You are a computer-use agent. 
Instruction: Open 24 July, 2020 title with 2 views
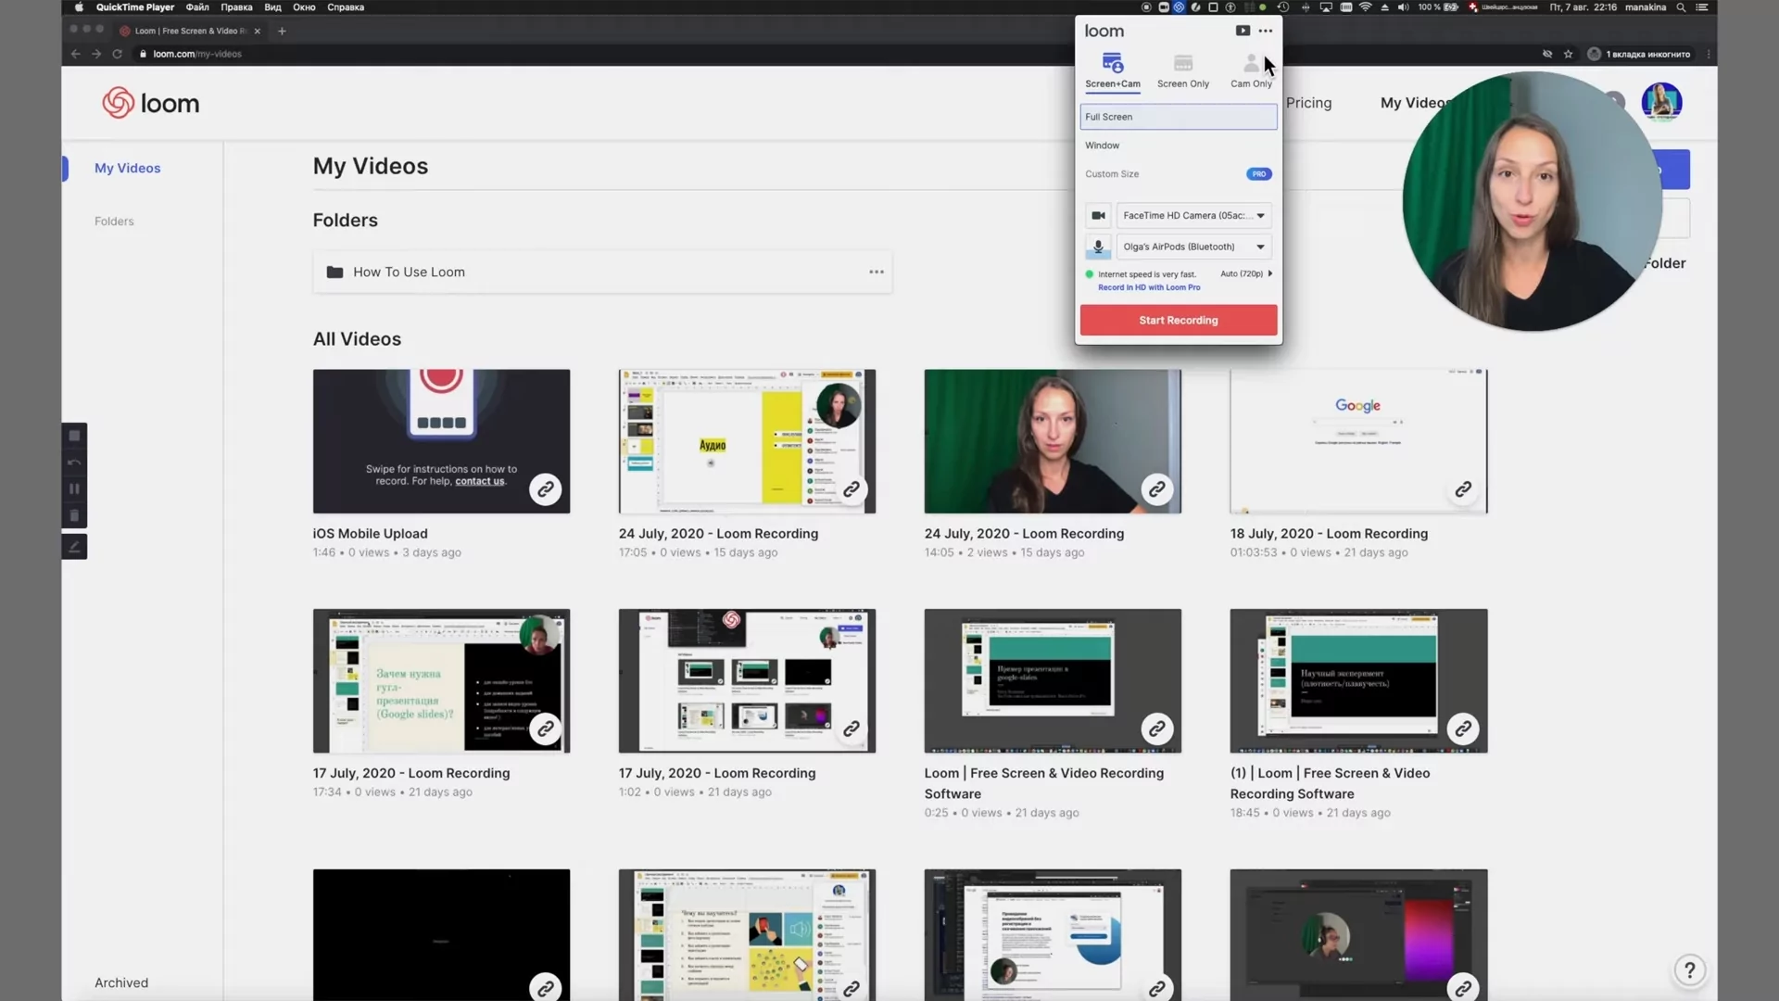click(x=1024, y=534)
